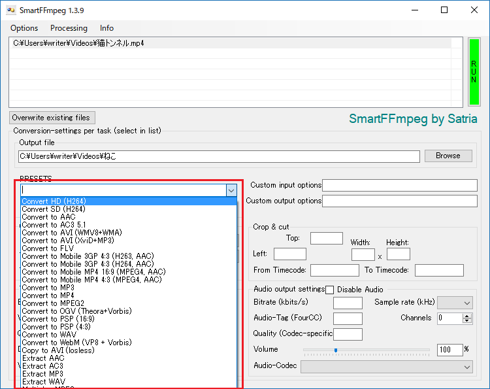This screenshot has height=389, width=490.
Task: Open the Info menu
Action: coord(106,28)
